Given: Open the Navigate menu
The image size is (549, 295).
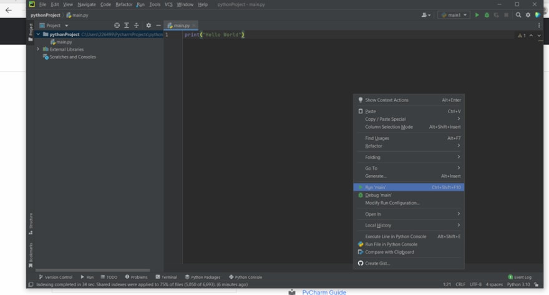Looking at the screenshot, I should tap(87, 4).
